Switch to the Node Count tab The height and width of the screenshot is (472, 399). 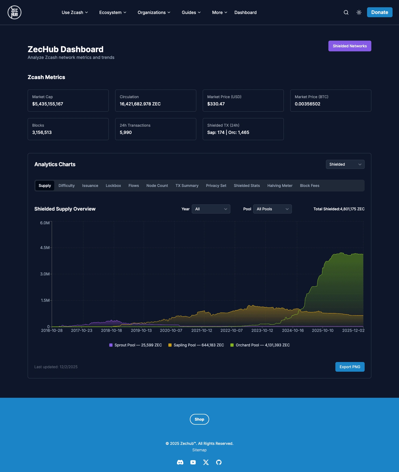point(157,186)
